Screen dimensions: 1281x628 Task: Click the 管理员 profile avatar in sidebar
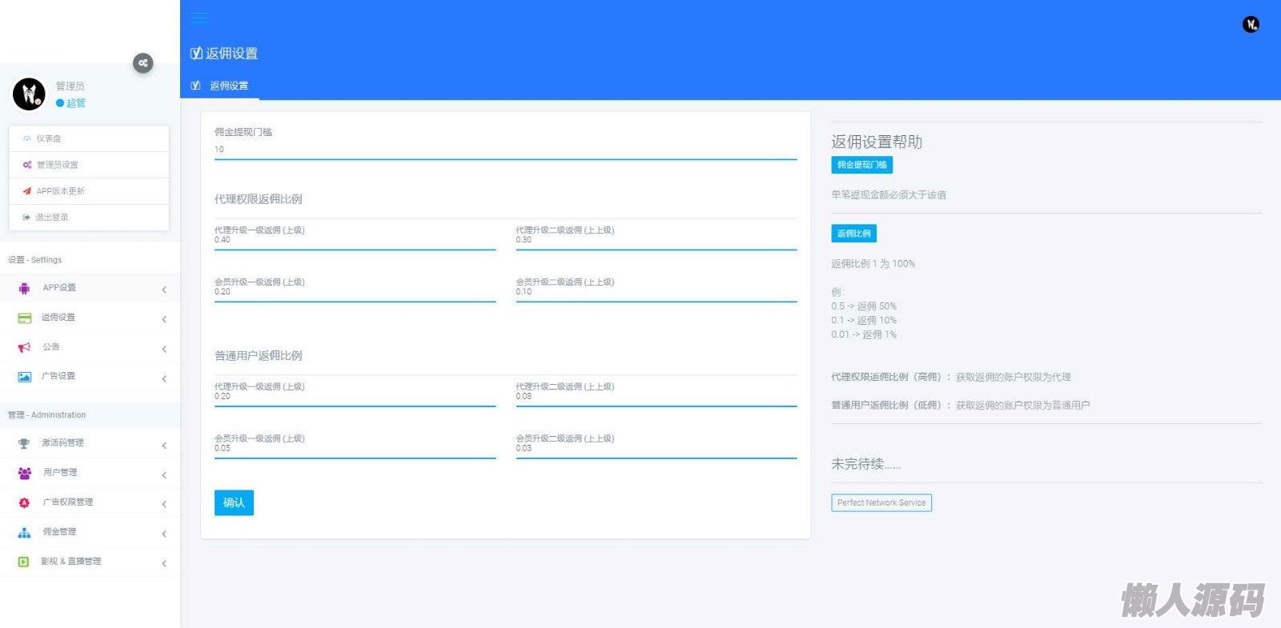point(29,94)
